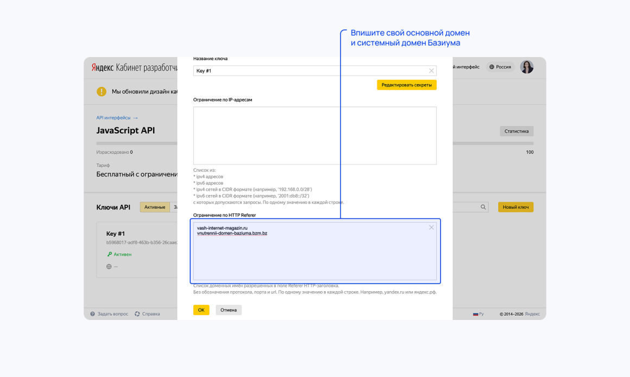This screenshot has width=630, height=377.
Task: Click the Задать вопрос question icon
Action: tap(92, 314)
